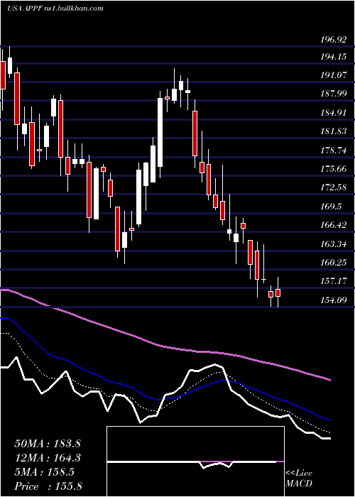Click the Price : 155.8 readout
The image size is (355, 497).
tap(48, 486)
